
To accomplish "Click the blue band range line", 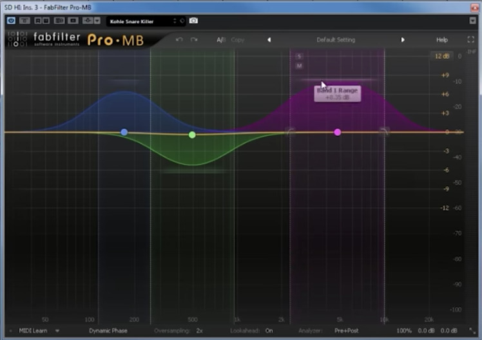I will (x=125, y=80).
